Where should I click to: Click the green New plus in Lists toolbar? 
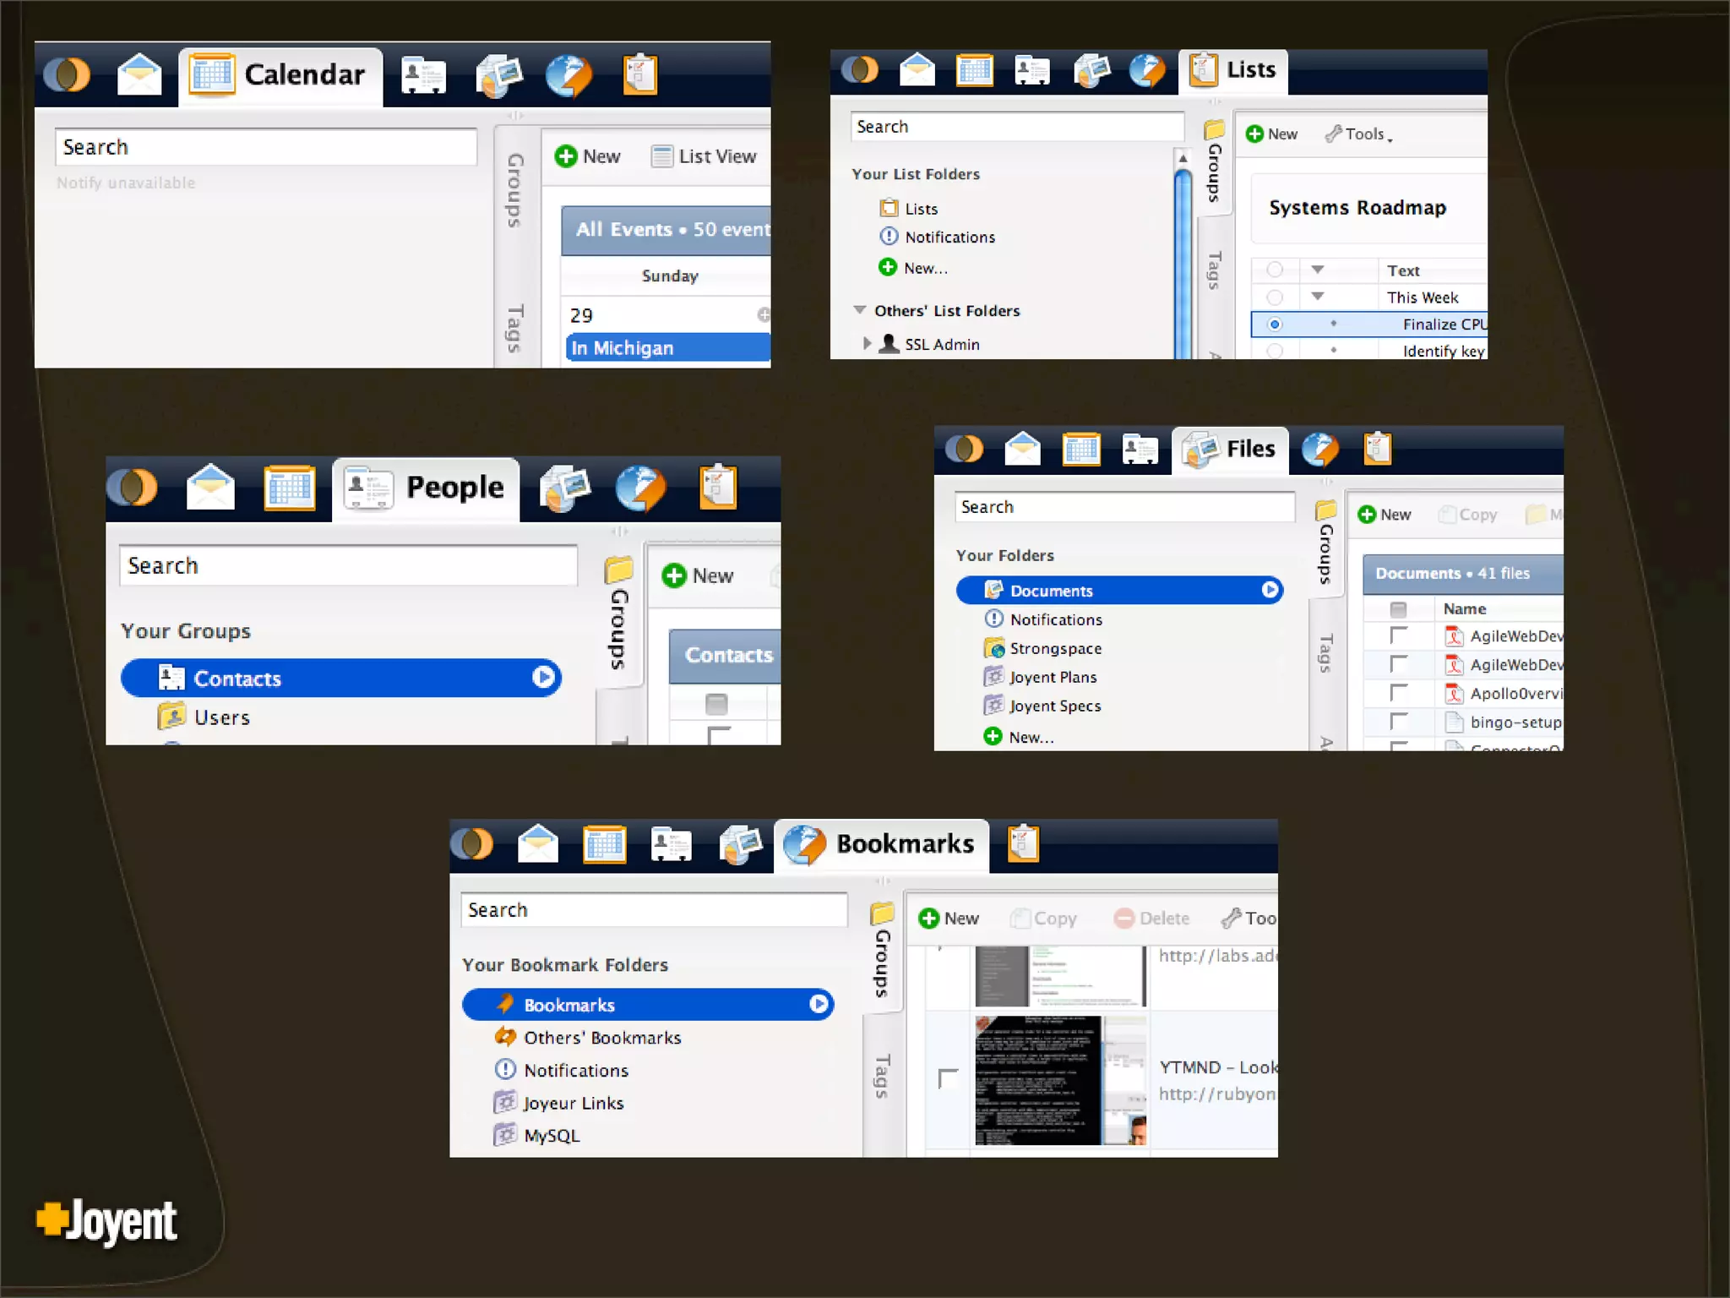point(1255,134)
